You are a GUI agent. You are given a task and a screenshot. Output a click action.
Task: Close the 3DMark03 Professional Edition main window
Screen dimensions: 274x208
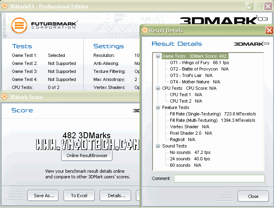pyautogui.click(x=268, y=7)
